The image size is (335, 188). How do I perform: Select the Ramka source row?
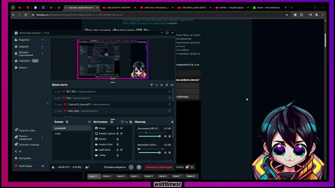tap(113, 139)
